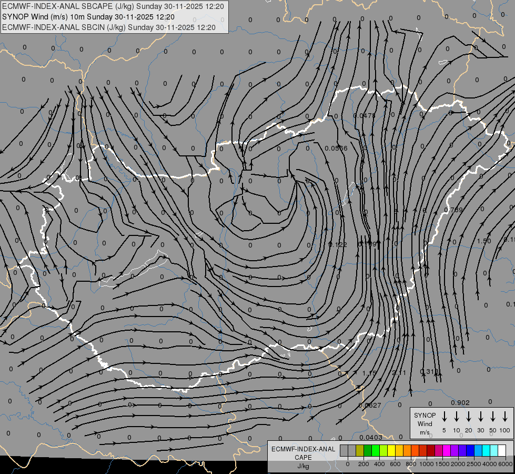
Task: Click the SBCIN title line in the header box
Action: (x=109, y=27)
